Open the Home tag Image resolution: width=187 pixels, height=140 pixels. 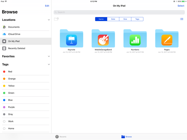point(26,129)
